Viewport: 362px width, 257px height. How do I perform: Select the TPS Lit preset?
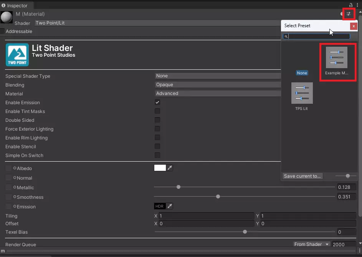[302, 97]
